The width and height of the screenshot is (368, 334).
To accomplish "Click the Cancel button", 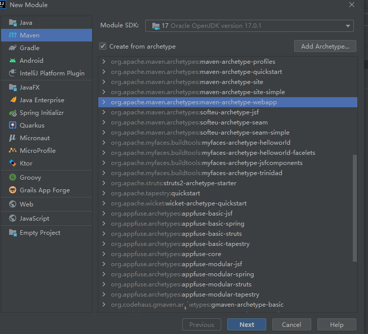I will coord(292,324).
